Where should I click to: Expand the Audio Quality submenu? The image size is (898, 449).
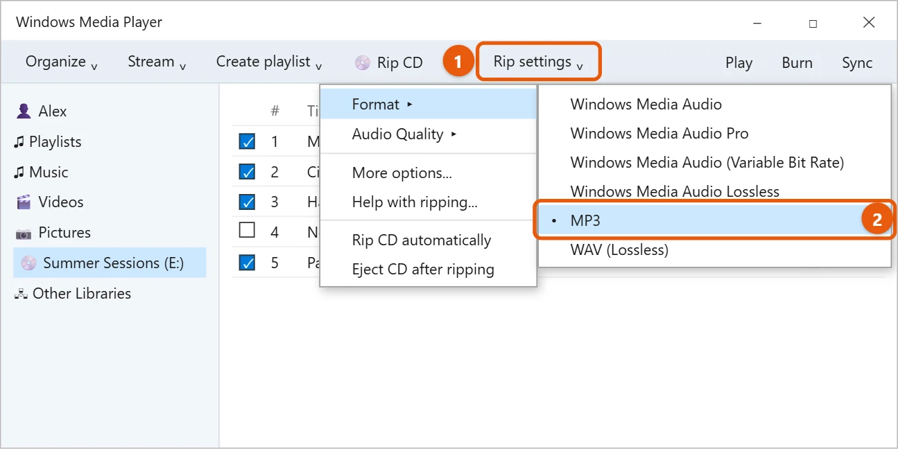point(429,134)
